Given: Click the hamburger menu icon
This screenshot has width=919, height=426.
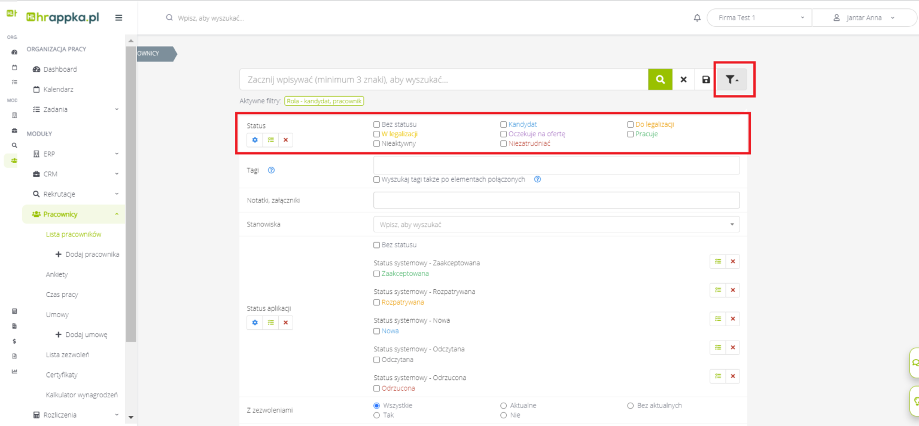Looking at the screenshot, I should (118, 18).
